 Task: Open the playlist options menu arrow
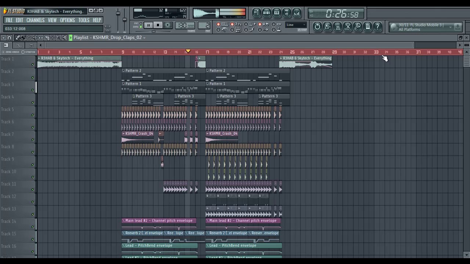(3, 38)
